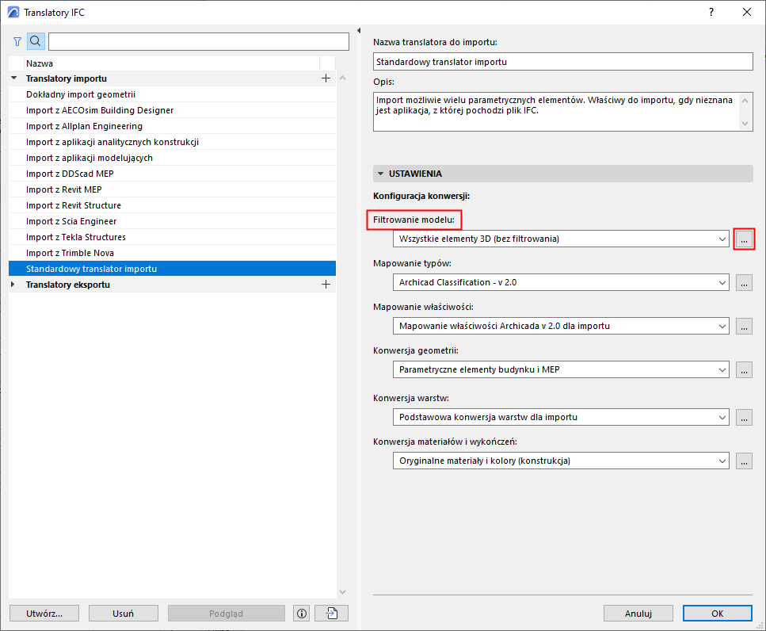Click the translator search input field
766x631 pixels.
199,41
